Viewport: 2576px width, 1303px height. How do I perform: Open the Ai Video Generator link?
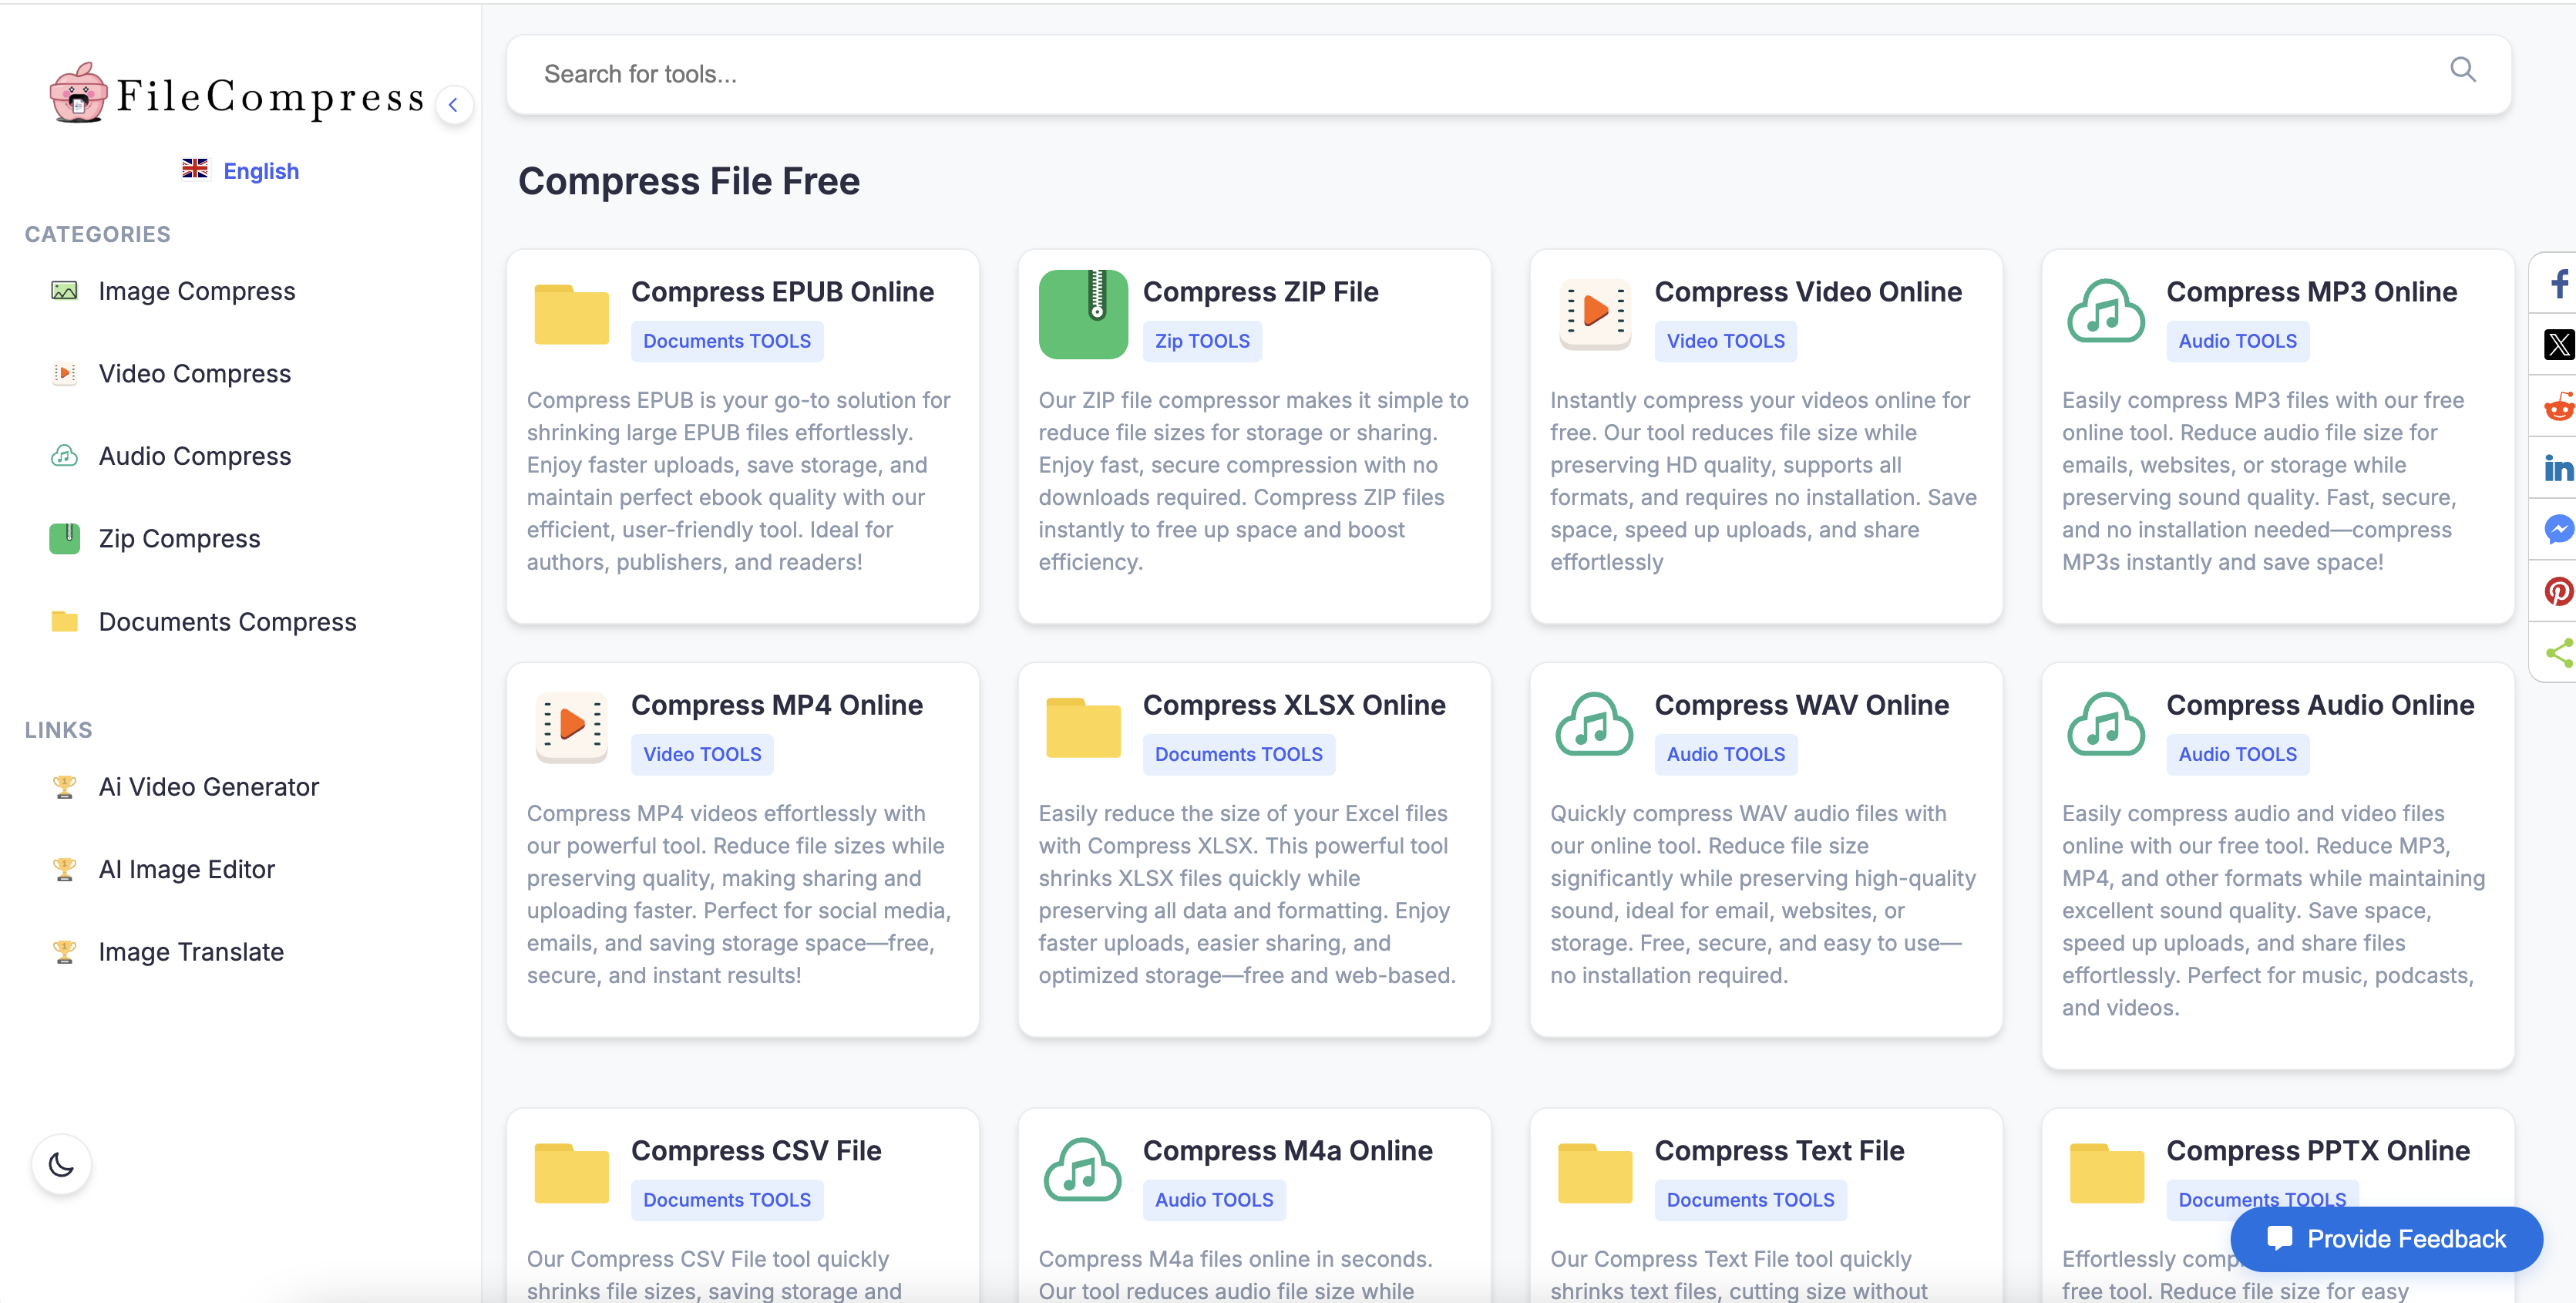pos(208,786)
